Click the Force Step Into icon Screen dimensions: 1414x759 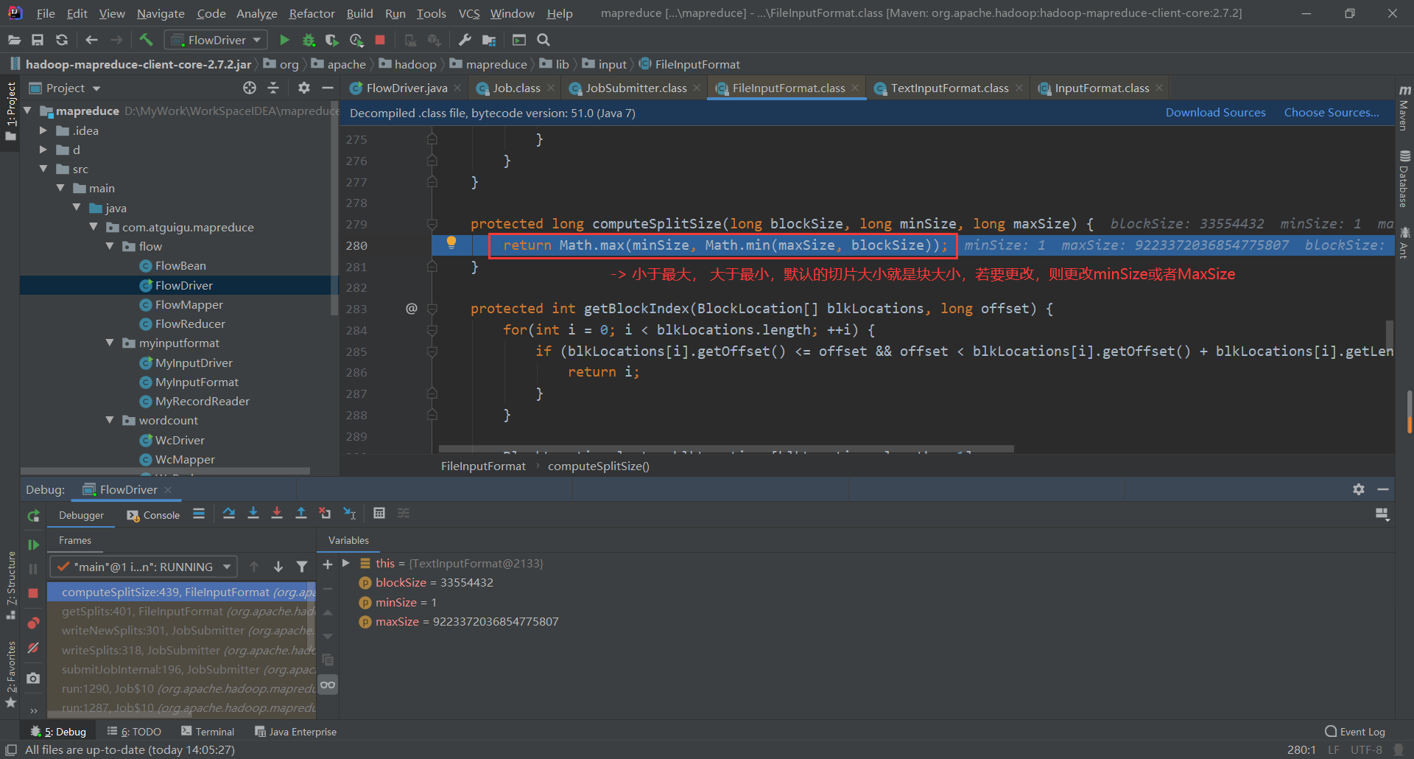click(x=277, y=513)
